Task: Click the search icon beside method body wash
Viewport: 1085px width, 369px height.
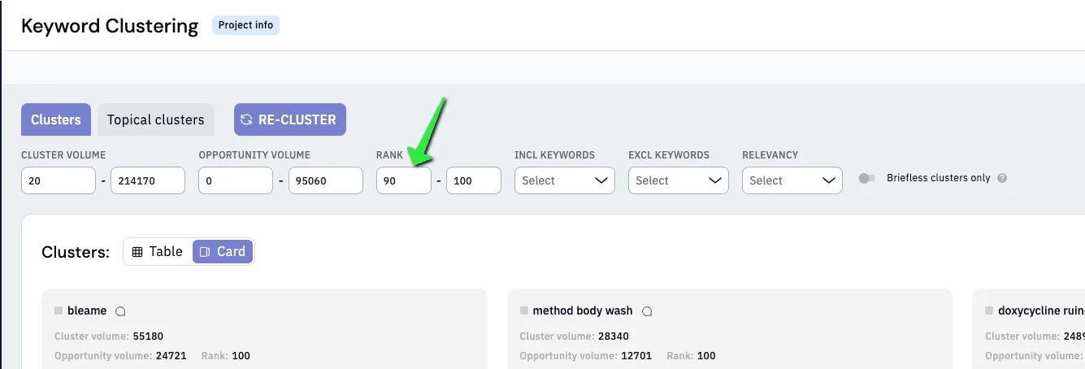Action: click(x=647, y=311)
